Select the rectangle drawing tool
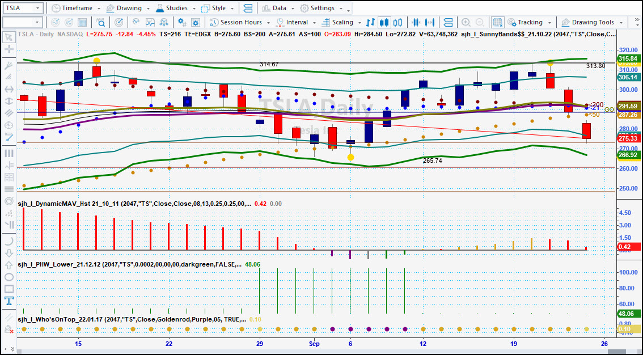The height and width of the screenshot is (355, 643). pyautogui.click(x=9, y=289)
